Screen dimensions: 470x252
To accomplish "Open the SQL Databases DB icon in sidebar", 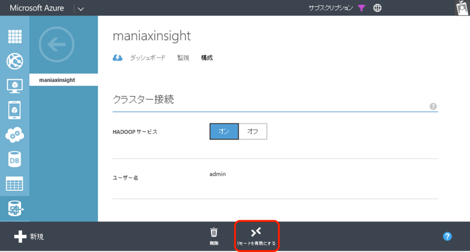I will coord(15,159).
